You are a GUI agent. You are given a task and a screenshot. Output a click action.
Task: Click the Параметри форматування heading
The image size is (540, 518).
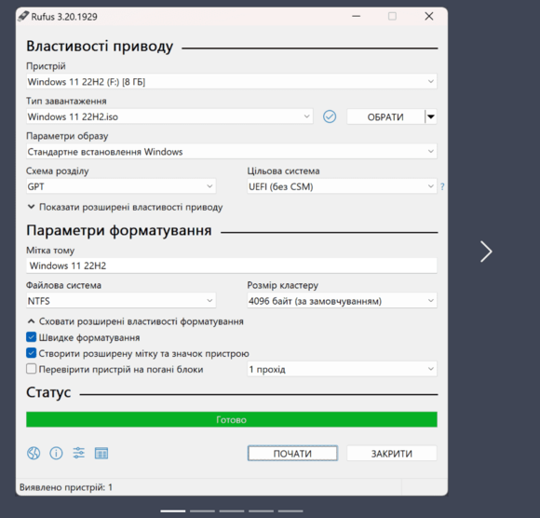tap(119, 230)
